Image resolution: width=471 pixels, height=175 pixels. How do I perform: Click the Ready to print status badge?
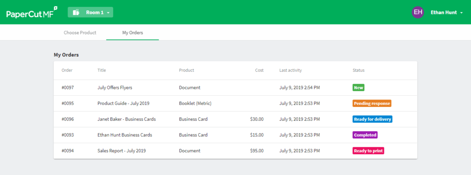coord(368,151)
